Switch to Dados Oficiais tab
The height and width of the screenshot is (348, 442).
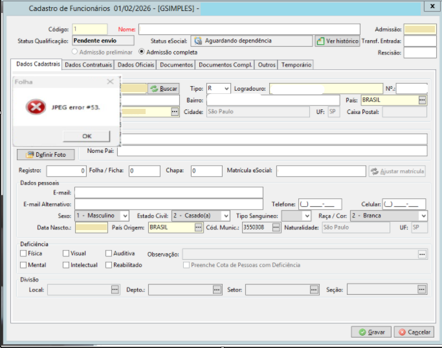(x=136, y=65)
